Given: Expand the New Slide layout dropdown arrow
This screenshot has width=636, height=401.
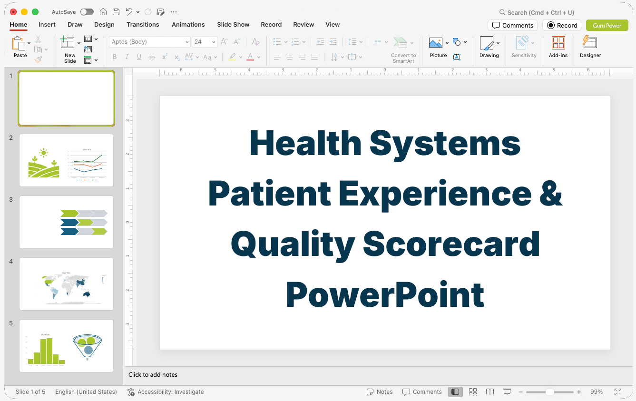Looking at the screenshot, I should pos(79,43).
